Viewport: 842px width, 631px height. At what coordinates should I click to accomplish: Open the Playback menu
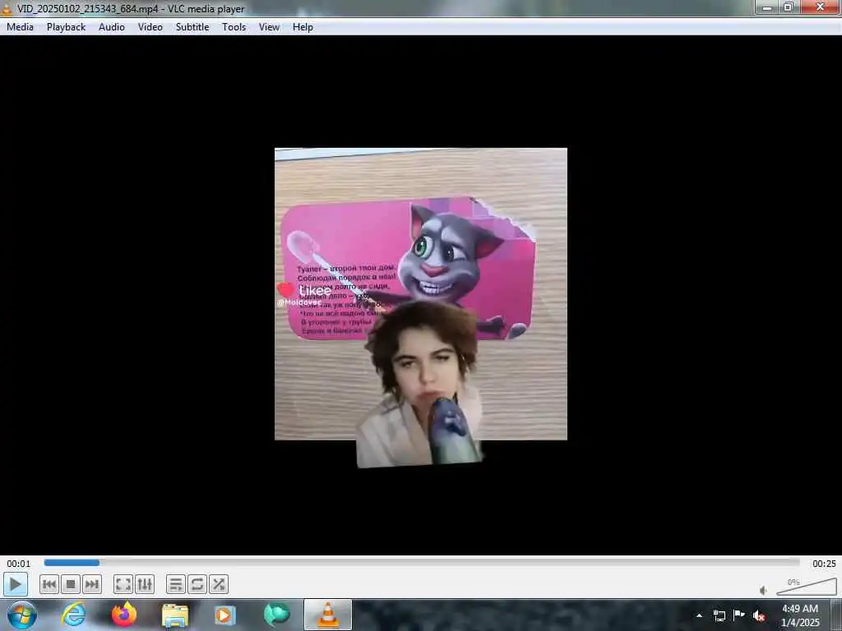pos(66,27)
